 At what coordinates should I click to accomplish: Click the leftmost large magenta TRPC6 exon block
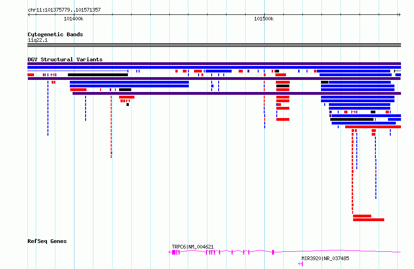[174, 252]
